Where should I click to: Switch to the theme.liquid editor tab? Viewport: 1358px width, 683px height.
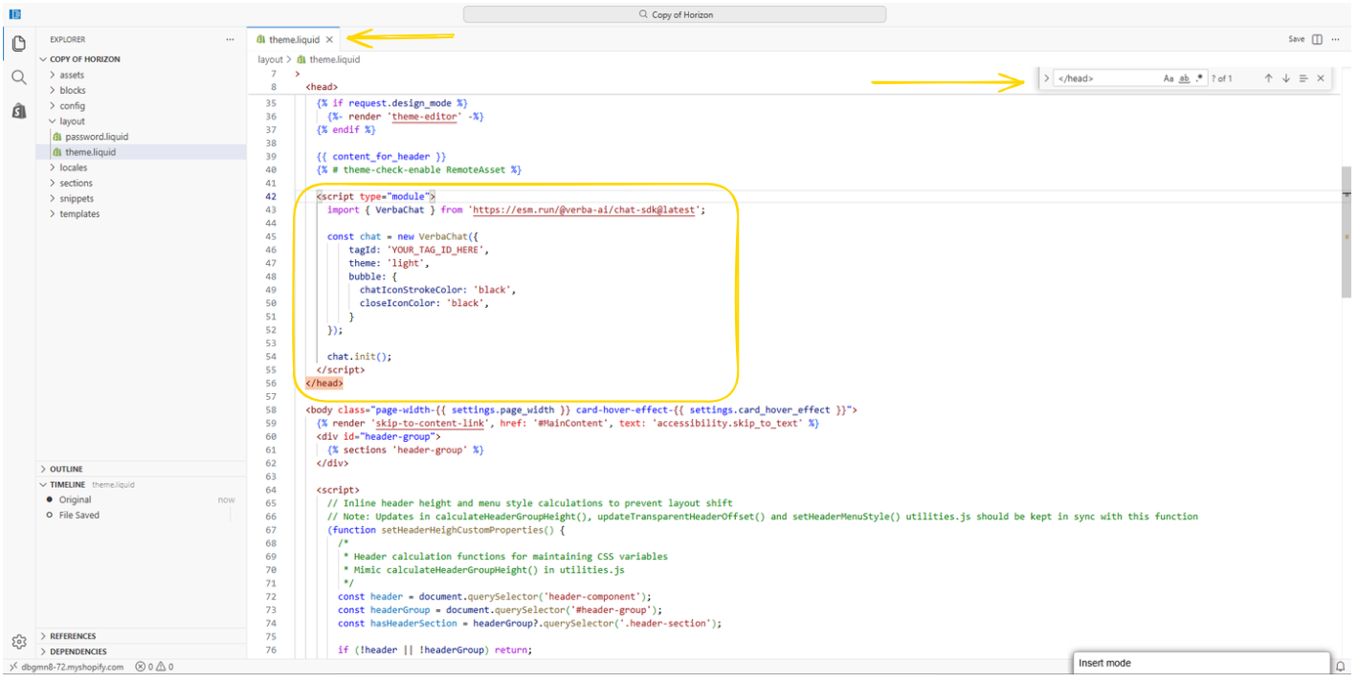tap(294, 39)
